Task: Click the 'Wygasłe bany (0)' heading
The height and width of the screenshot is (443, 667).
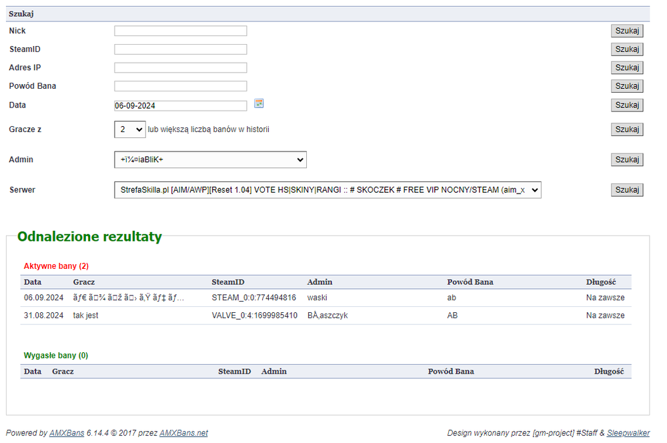Action: [x=56, y=356]
